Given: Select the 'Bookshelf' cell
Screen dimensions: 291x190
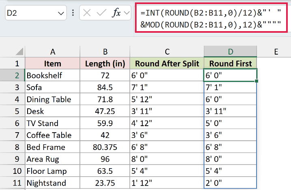Looking at the screenshot, I should 53,75.
